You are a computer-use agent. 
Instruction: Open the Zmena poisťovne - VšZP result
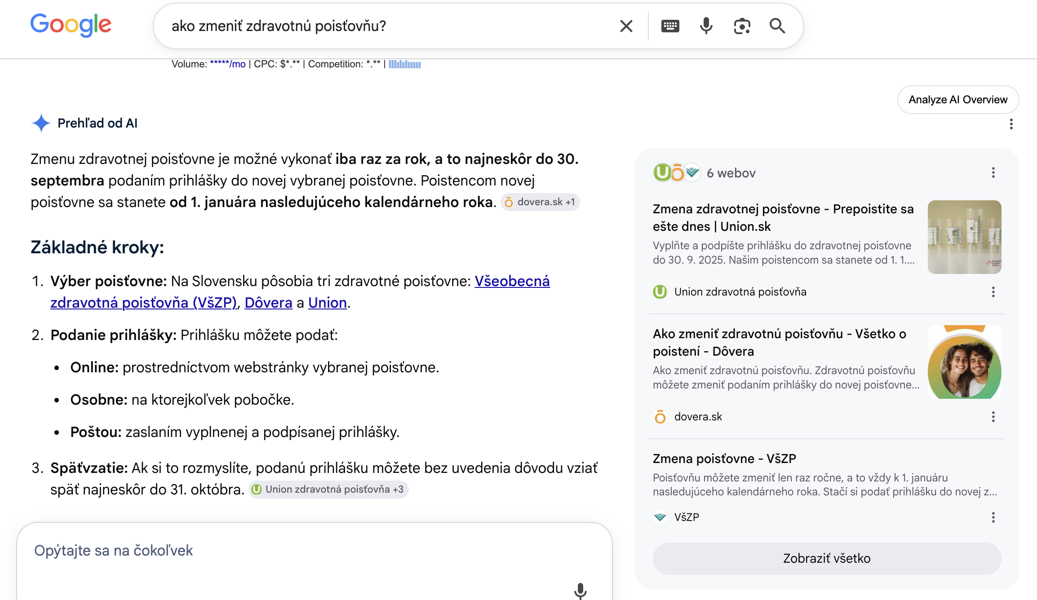(x=724, y=459)
